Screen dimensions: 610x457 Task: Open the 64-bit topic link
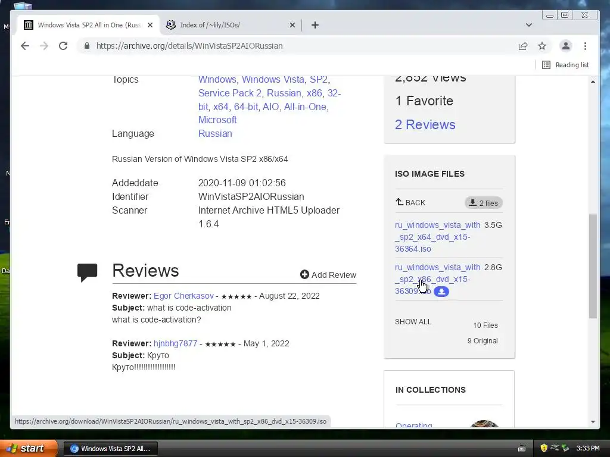pos(246,107)
